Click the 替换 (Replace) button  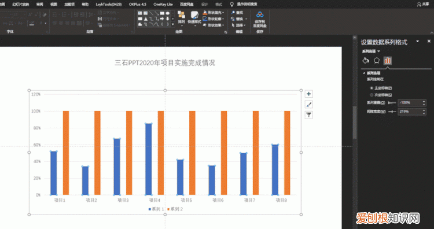pyautogui.click(x=237, y=19)
